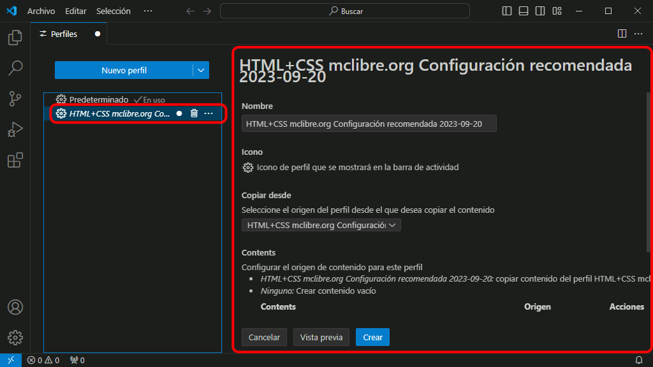The height and width of the screenshot is (367, 653).
Task: Click the Crear button
Action: pos(372,337)
